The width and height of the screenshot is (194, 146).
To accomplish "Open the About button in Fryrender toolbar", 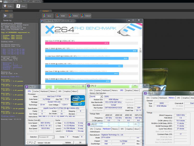I will 21,6.
